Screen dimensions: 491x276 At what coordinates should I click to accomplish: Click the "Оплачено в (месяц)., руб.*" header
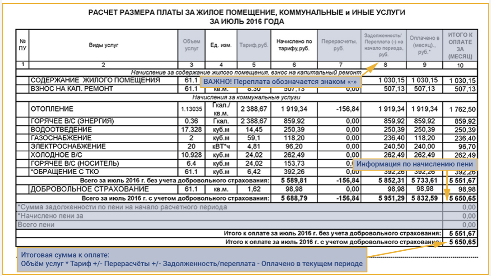(424, 45)
